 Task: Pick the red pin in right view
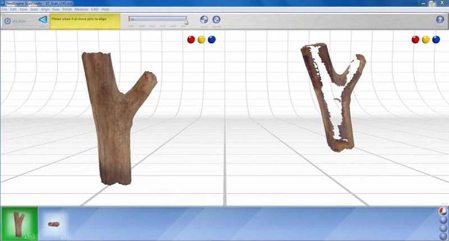415,39
